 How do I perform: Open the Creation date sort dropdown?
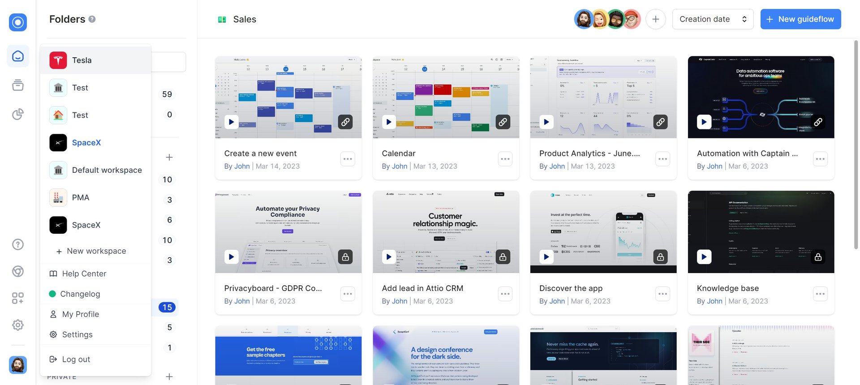click(713, 19)
